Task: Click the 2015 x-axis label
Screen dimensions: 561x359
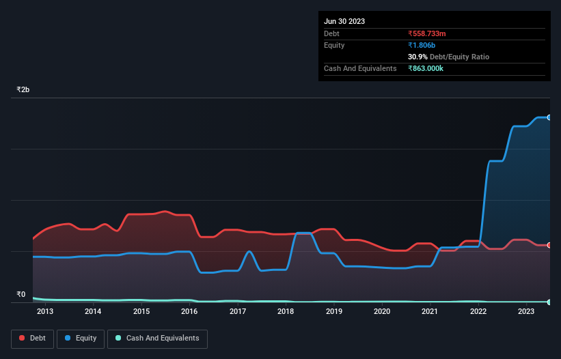Action: point(141,311)
